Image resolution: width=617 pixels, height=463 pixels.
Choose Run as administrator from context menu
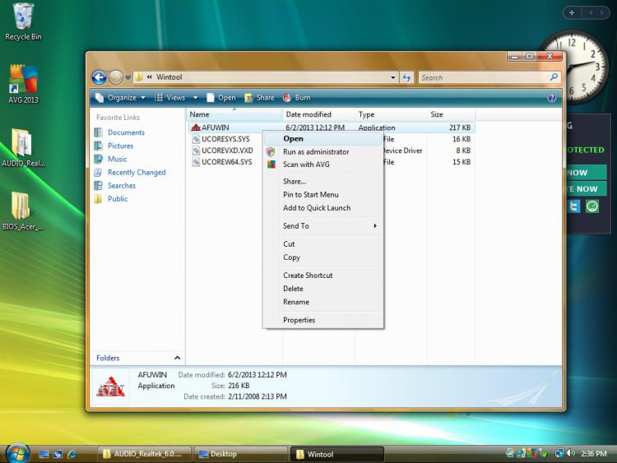(x=316, y=152)
